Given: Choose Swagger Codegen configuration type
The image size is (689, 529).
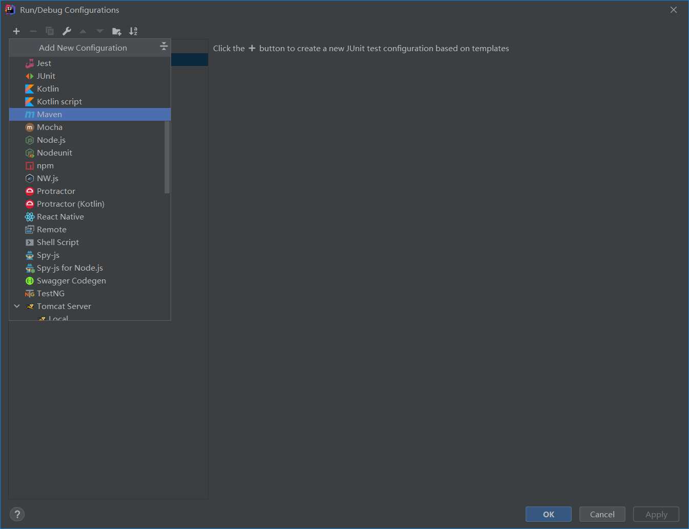Looking at the screenshot, I should [90, 281].
